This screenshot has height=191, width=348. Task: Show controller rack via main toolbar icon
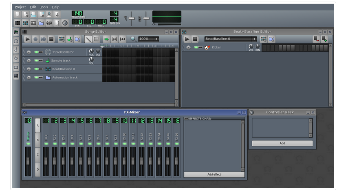(65, 23)
